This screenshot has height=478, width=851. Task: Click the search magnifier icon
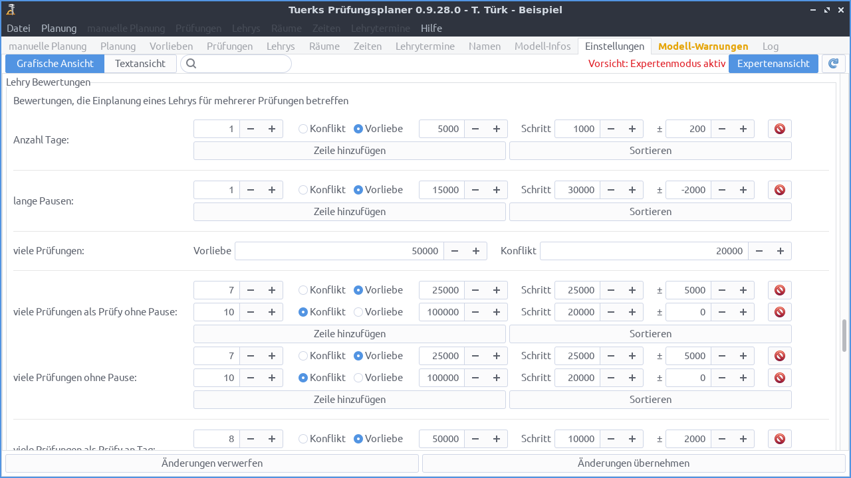191,63
